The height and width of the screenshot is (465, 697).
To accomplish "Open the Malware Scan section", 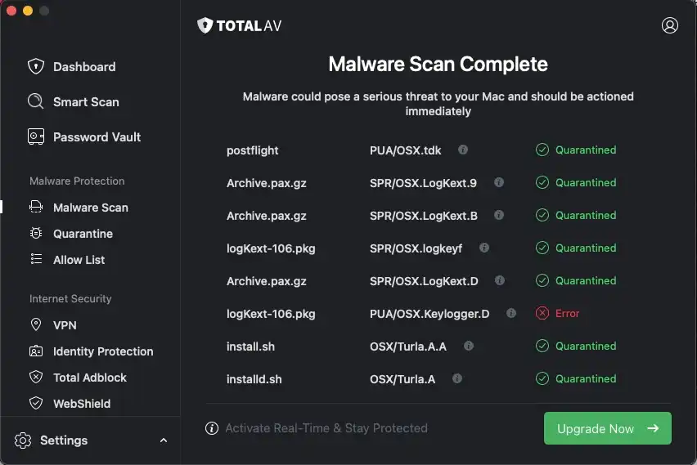I will pyautogui.click(x=90, y=208).
